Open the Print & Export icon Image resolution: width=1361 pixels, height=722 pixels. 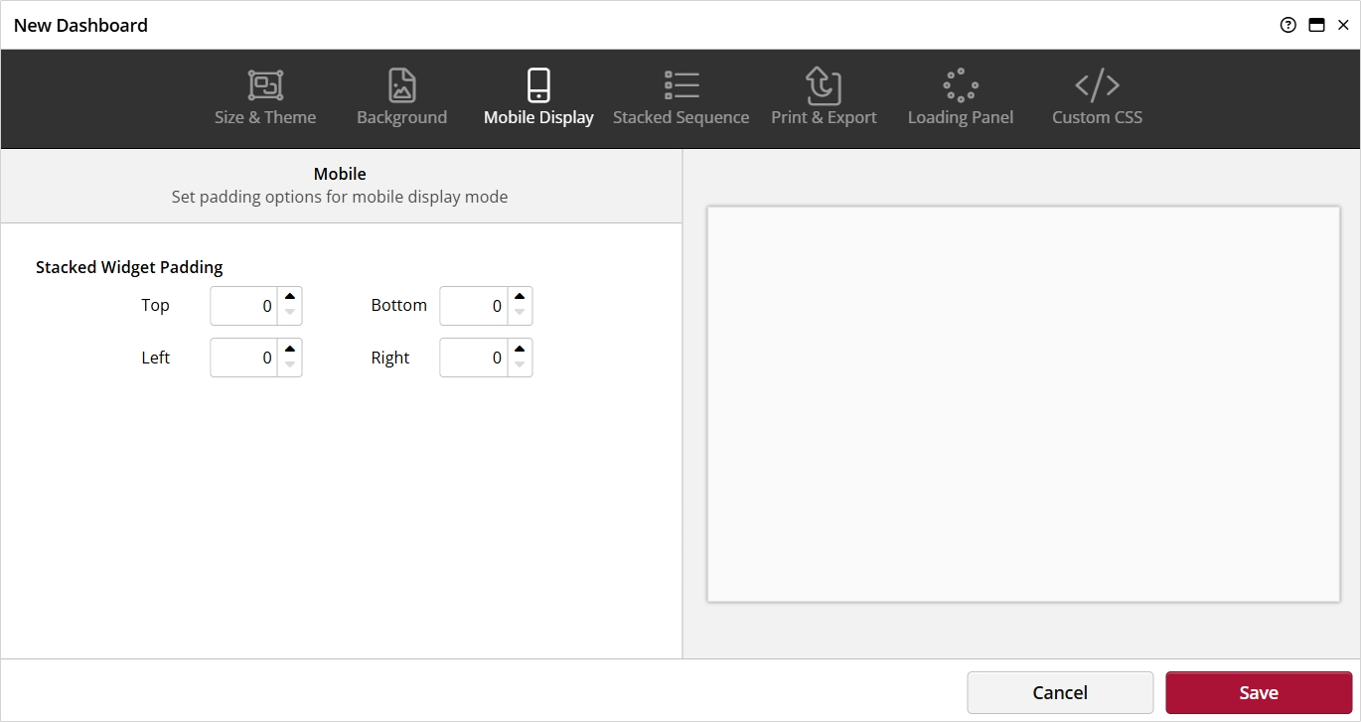point(824,86)
